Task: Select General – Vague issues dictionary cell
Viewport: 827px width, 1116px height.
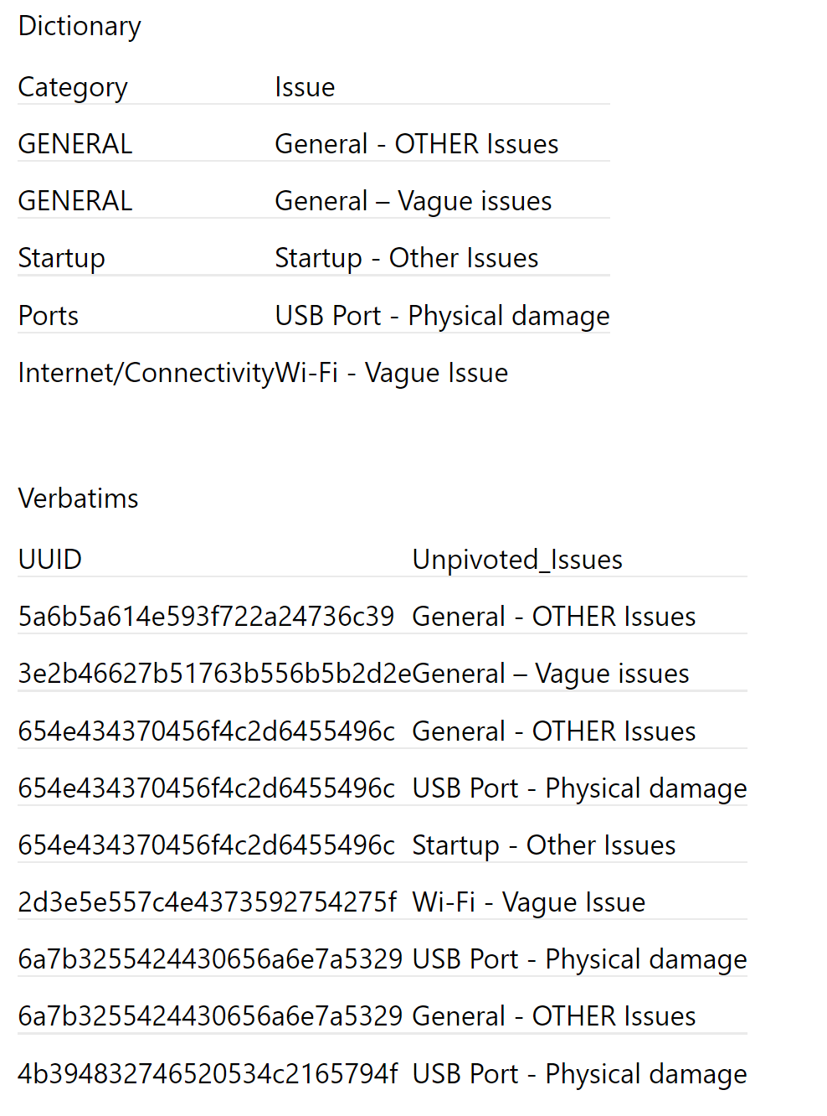Action: 413,201
